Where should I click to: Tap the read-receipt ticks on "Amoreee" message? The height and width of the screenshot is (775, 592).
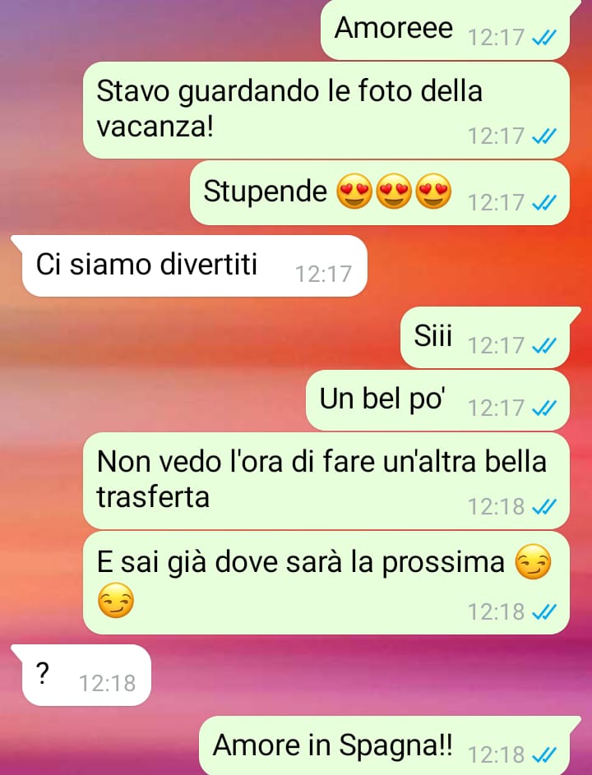(x=544, y=37)
